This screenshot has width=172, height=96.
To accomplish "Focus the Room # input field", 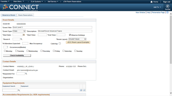I will tap(16, 39).
